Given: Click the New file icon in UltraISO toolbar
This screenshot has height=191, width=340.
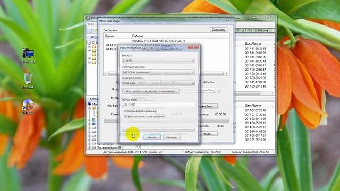Looking at the screenshot, I should coord(90,31).
